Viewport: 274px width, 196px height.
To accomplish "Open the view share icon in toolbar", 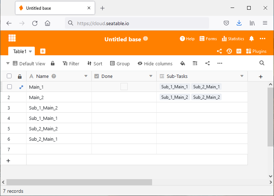I will click(207, 64).
